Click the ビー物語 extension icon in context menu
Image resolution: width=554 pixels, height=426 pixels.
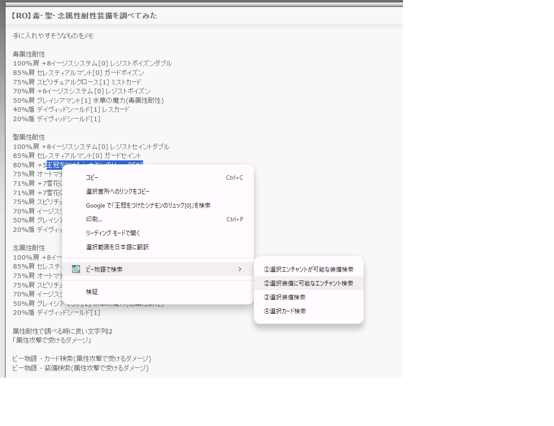coord(76,269)
